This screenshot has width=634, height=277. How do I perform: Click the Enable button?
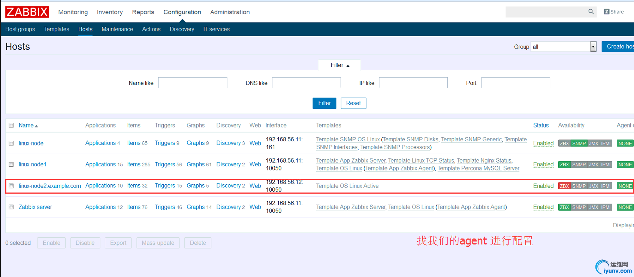point(51,243)
